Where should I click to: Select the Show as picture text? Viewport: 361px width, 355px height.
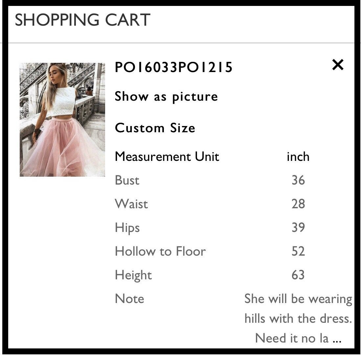click(166, 96)
